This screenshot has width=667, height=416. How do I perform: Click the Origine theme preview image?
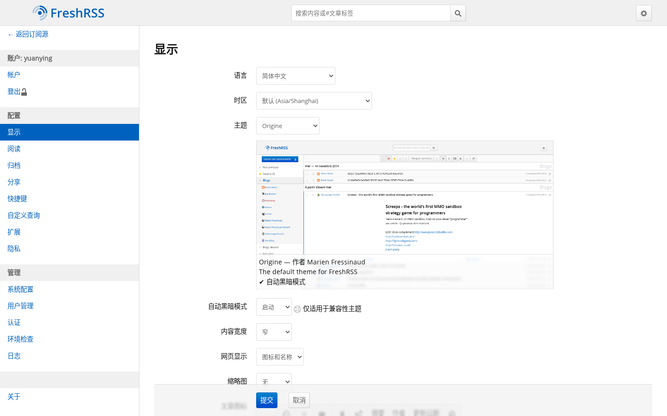click(x=405, y=215)
